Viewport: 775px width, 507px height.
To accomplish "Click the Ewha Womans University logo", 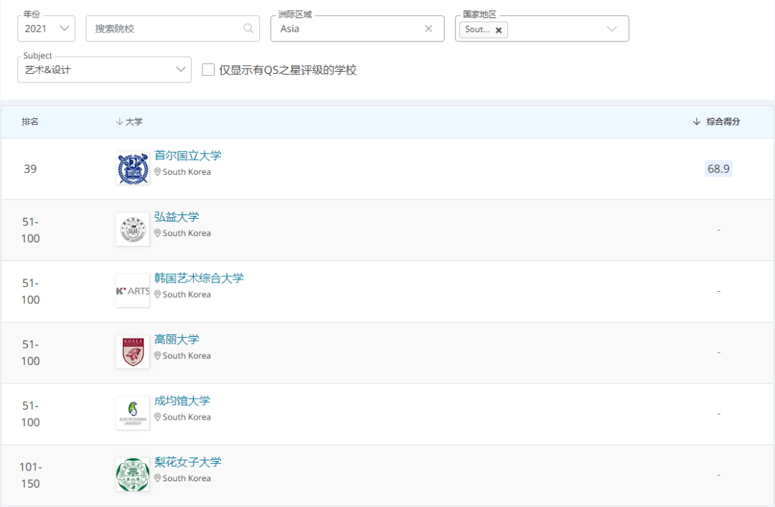I will coord(133,475).
